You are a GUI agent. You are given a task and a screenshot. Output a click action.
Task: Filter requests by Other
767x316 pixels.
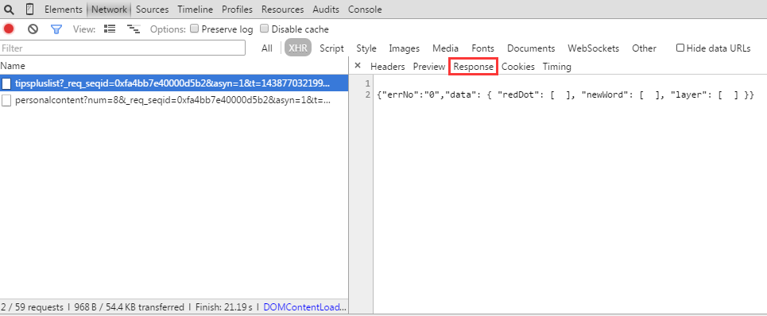(x=644, y=48)
